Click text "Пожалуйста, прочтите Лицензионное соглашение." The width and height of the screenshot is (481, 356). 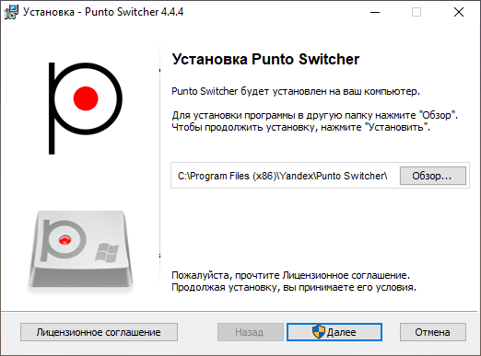pos(290,275)
